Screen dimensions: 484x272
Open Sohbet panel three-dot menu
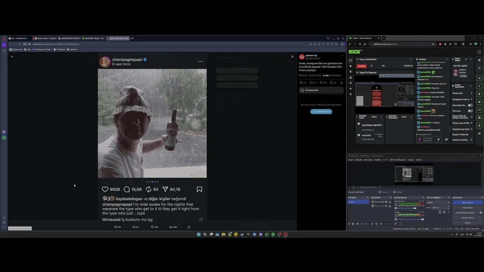[447, 59]
